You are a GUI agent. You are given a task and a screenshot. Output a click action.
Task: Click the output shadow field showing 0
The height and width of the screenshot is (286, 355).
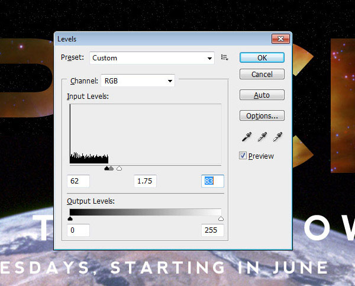(x=78, y=230)
